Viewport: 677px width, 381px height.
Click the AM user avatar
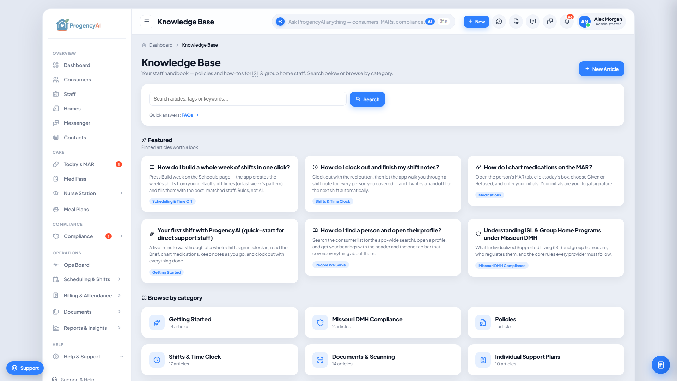point(585,22)
